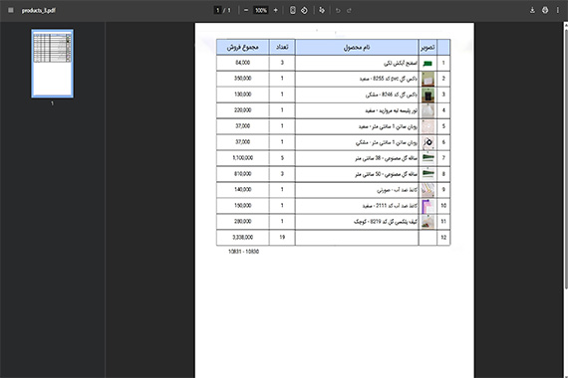The height and width of the screenshot is (378, 568).
Task: Click the 810,000 sales cell
Action: pos(243,174)
